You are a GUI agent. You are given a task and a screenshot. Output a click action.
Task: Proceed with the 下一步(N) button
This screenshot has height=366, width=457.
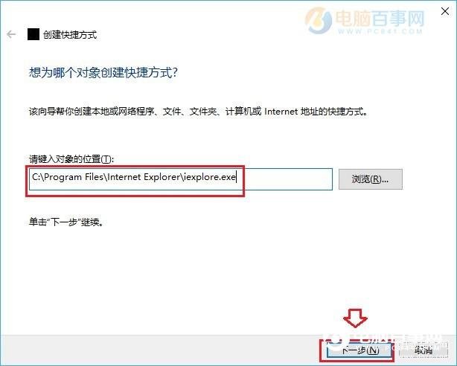click(x=359, y=350)
